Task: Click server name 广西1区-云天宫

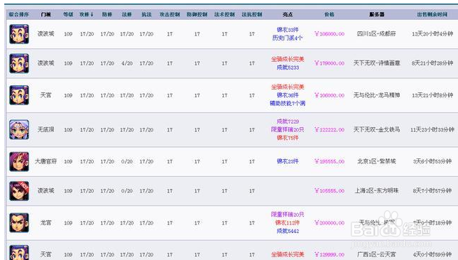Action: click(376, 254)
